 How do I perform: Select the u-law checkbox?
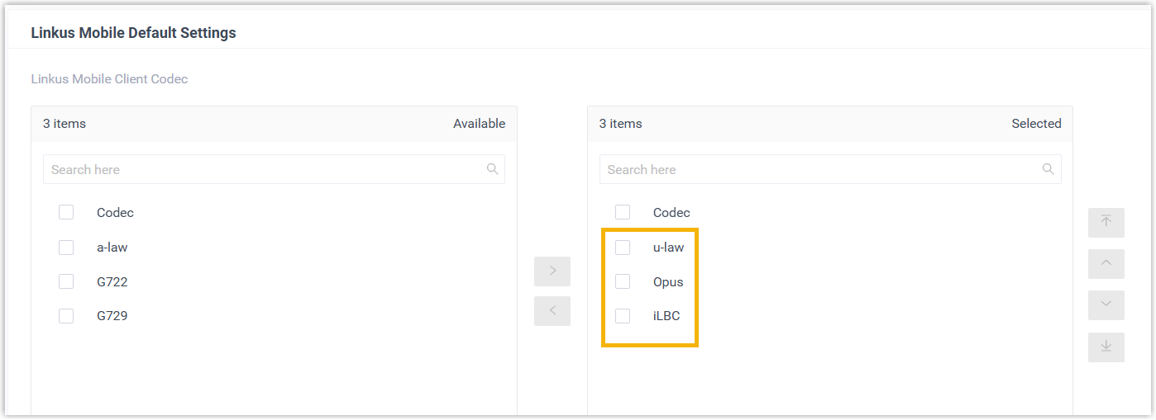623,248
